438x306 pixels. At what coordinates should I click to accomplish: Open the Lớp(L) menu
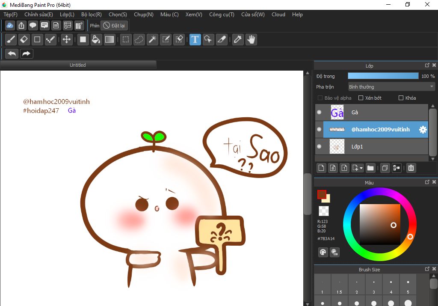(67, 15)
